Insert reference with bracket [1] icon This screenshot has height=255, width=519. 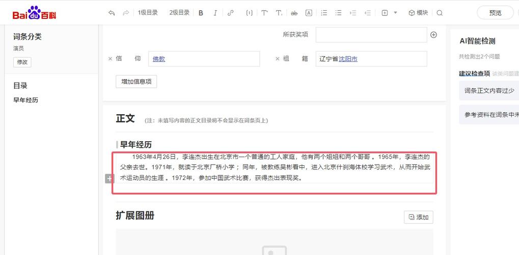pyautogui.click(x=249, y=13)
